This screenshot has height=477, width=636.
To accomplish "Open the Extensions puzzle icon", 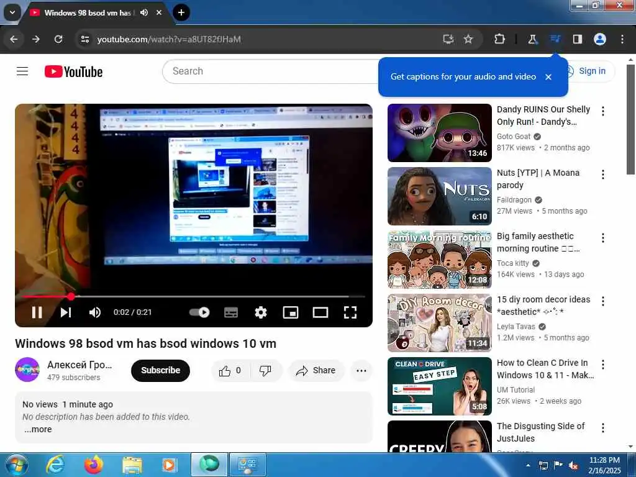I will [499, 39].
